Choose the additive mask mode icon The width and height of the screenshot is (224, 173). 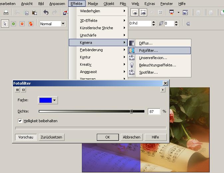(13, 24)
